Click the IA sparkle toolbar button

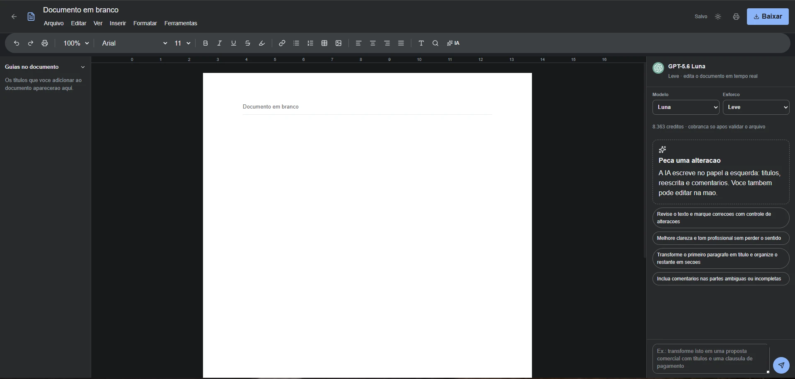click(453, 43)
